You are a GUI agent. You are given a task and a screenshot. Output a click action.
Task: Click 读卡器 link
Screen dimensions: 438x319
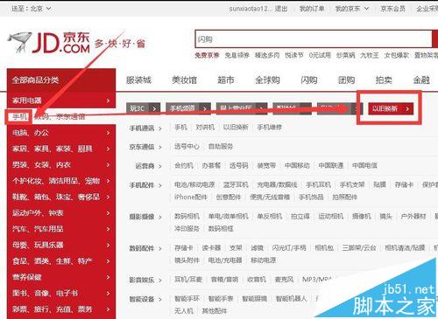211,248
